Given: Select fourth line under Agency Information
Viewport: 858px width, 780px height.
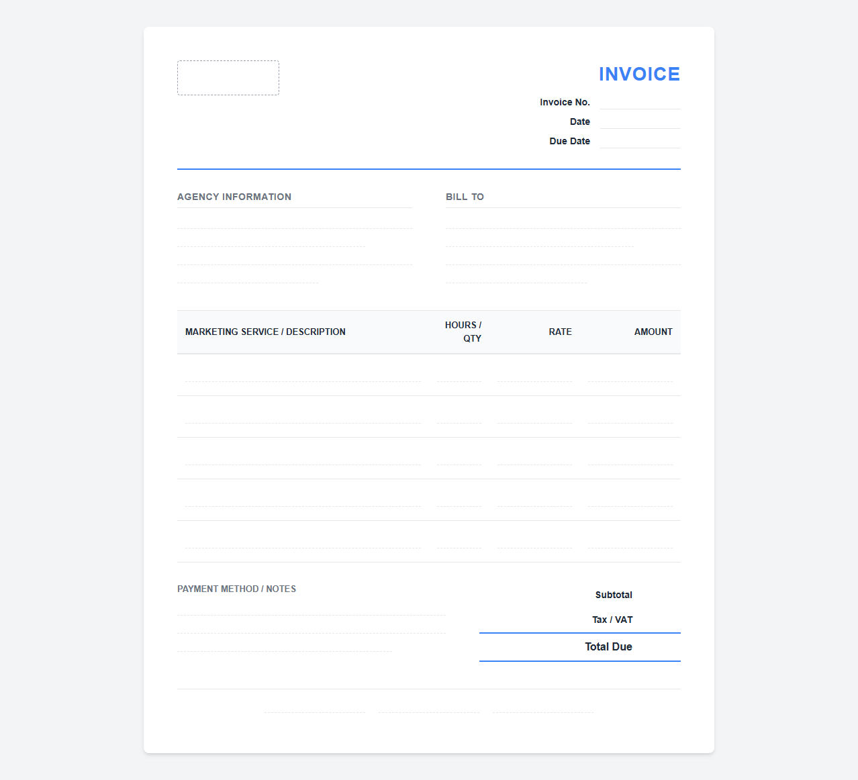Looking at the screenshot, I should (x=248, y=275).
